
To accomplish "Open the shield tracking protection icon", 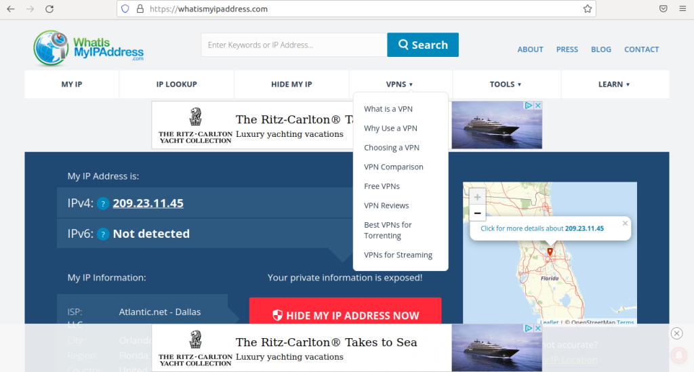I will pyautogui.click(x=125, y=9).
